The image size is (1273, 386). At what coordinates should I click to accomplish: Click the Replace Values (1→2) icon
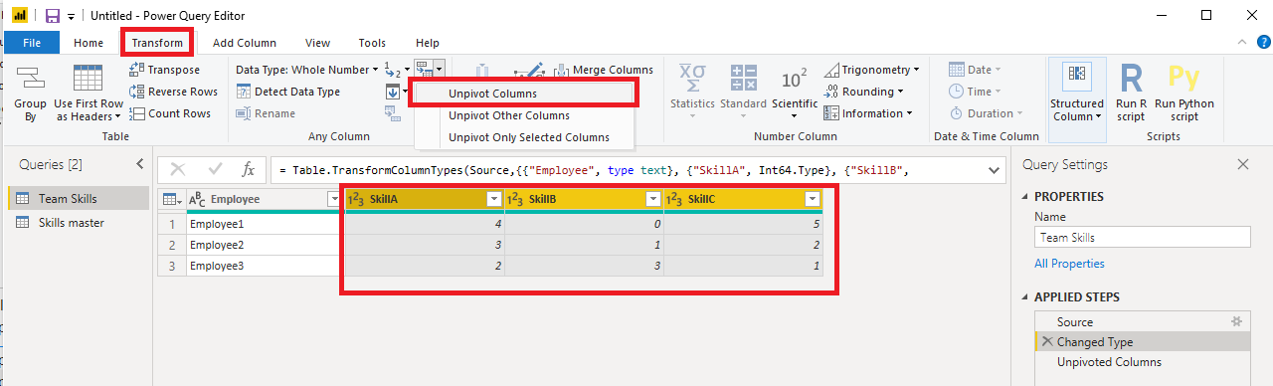coord(396,70)
